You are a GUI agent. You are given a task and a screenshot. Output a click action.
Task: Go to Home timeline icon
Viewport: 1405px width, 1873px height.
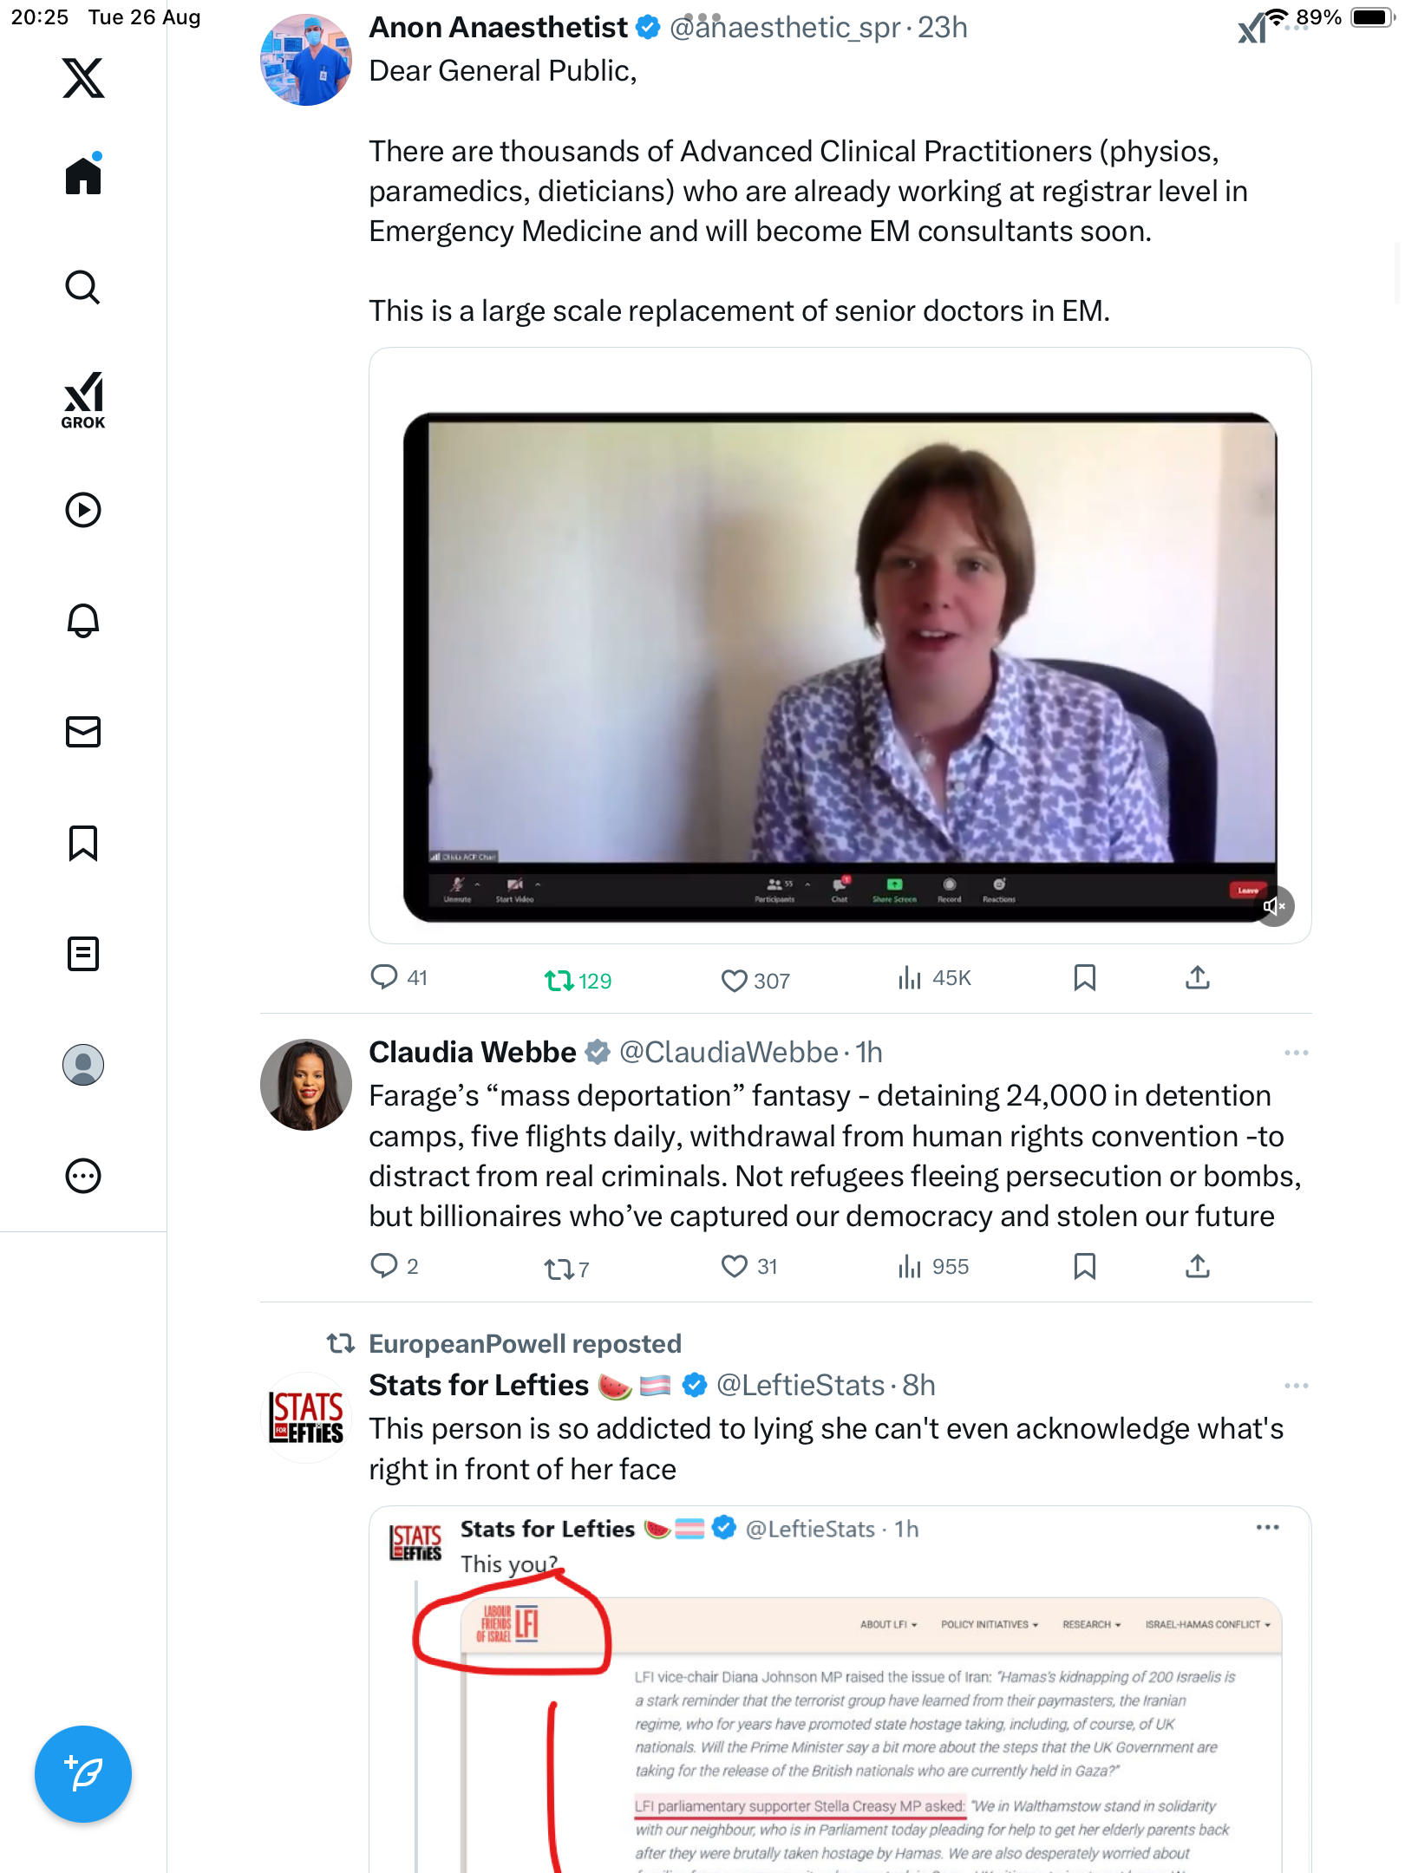83,174
